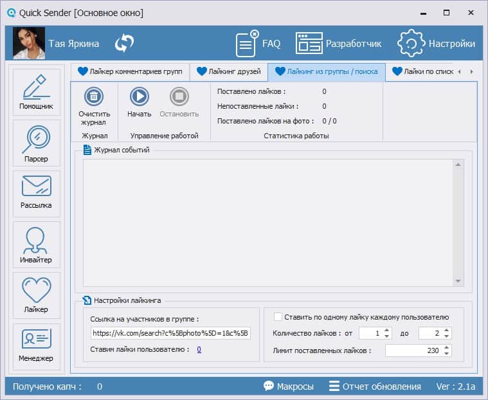
Task: Increase the likes limit value
Action: click(446, 347)
